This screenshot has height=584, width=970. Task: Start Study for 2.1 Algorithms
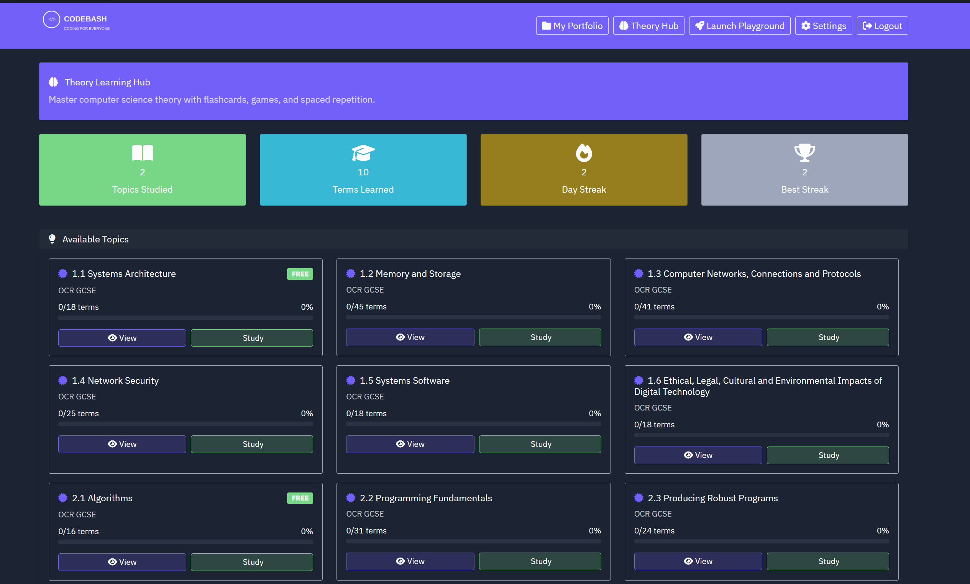[x=251, y=561]
